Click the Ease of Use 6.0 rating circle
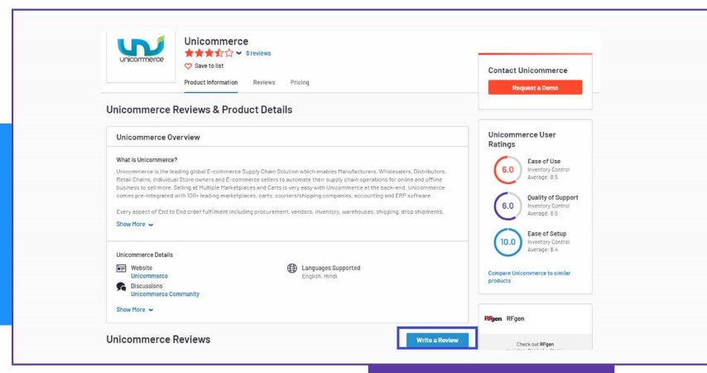707x373 pixels. 507,169
